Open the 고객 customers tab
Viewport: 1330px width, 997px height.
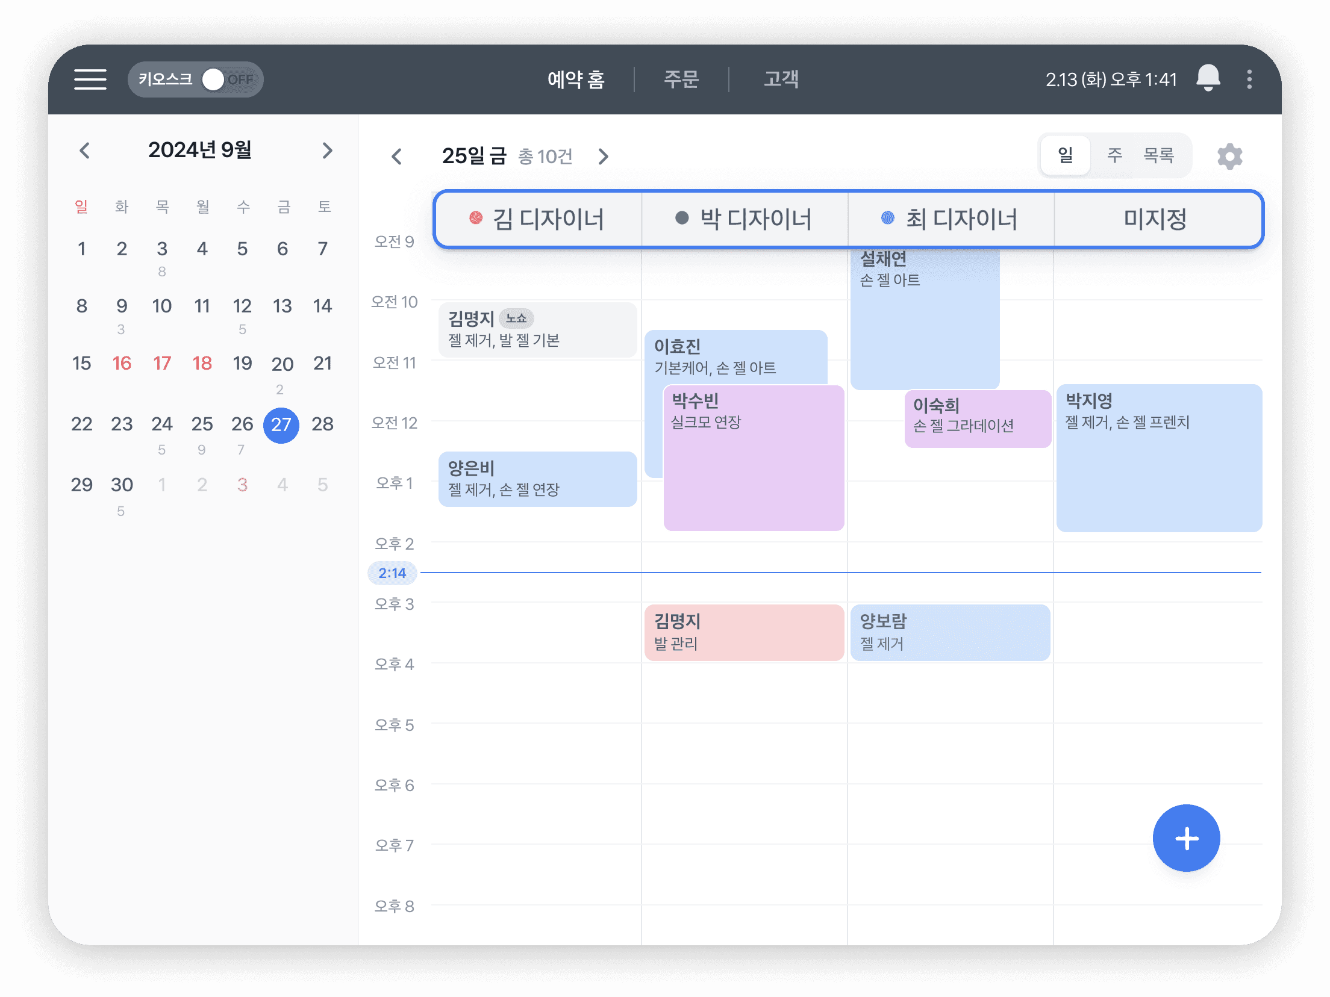click(x=781, y=79)
